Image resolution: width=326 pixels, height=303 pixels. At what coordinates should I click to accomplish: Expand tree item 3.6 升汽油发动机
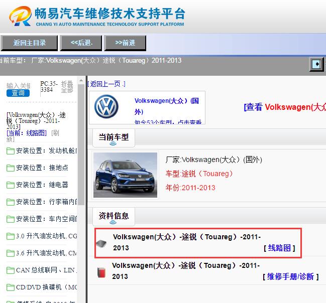point(47,253)
